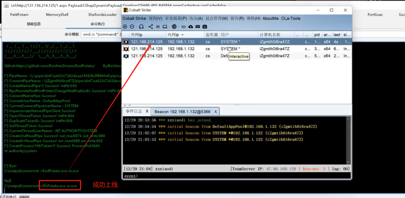Image resolution: width=405 pixels, height=198 pixels.
Task: Switch to the 事件日志 tab
Action: [x=134, y=111]
